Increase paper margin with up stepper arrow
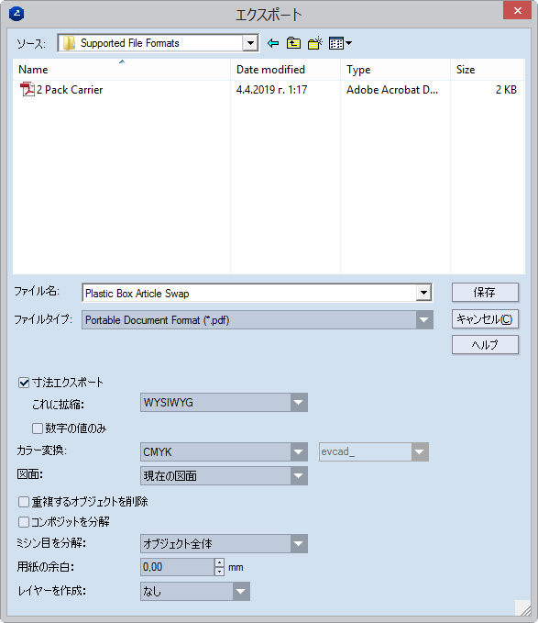The width and height of the screenshot is (538, 623). coord(219,562)
